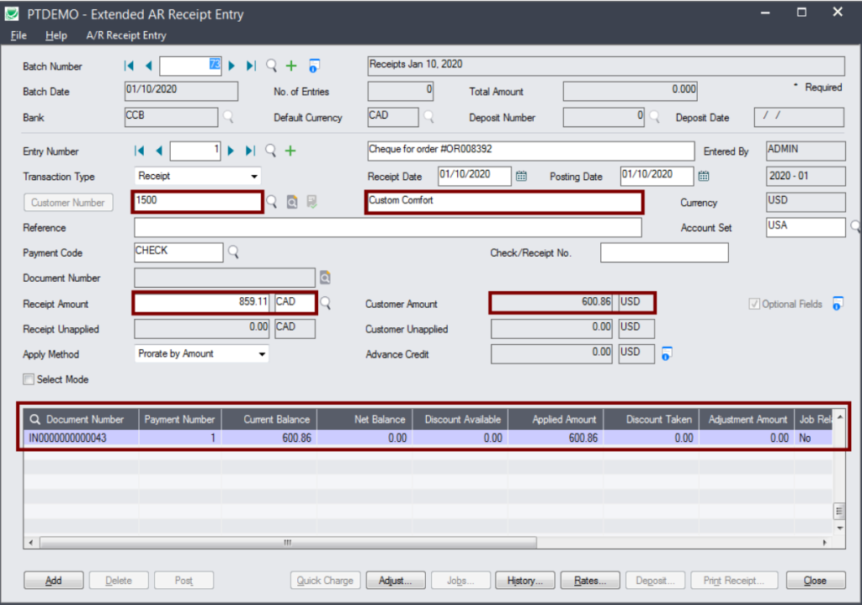Screen dimensions: 862x605
Task: Go to next entry number
Action: 231,151
